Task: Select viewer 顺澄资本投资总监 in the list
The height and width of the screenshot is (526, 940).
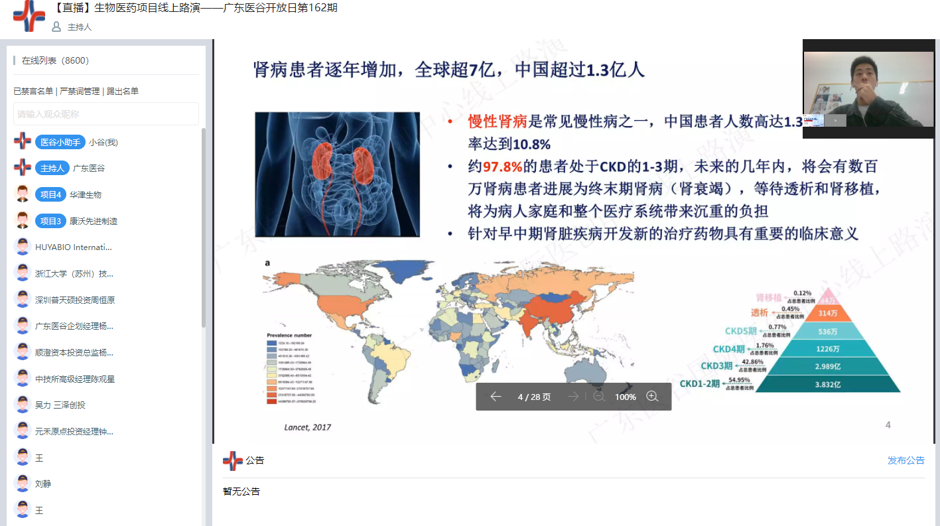Action: pos(74,352)
